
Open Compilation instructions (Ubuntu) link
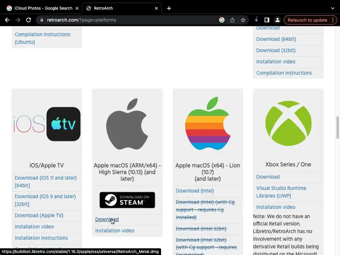(42, 38)
